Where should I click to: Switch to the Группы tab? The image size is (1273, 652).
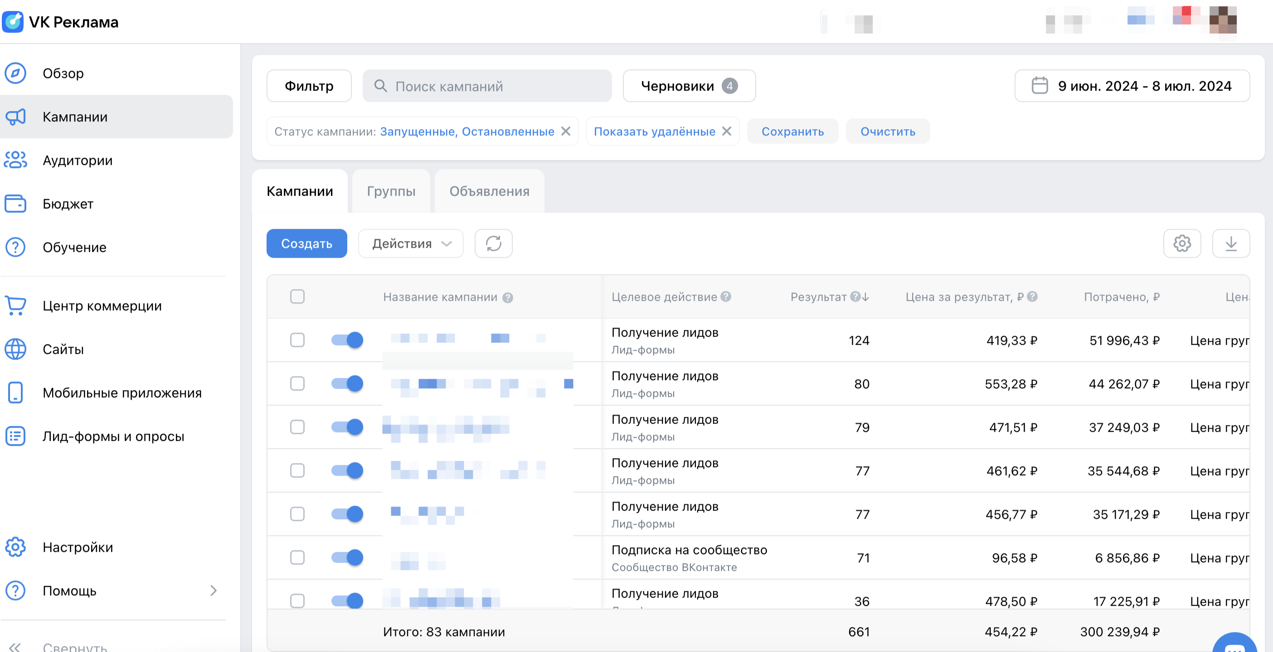(x=391, y=191)
